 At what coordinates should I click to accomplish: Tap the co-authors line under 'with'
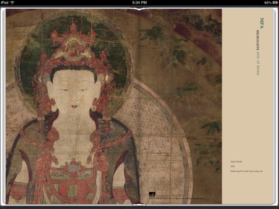tap(246, 171)
